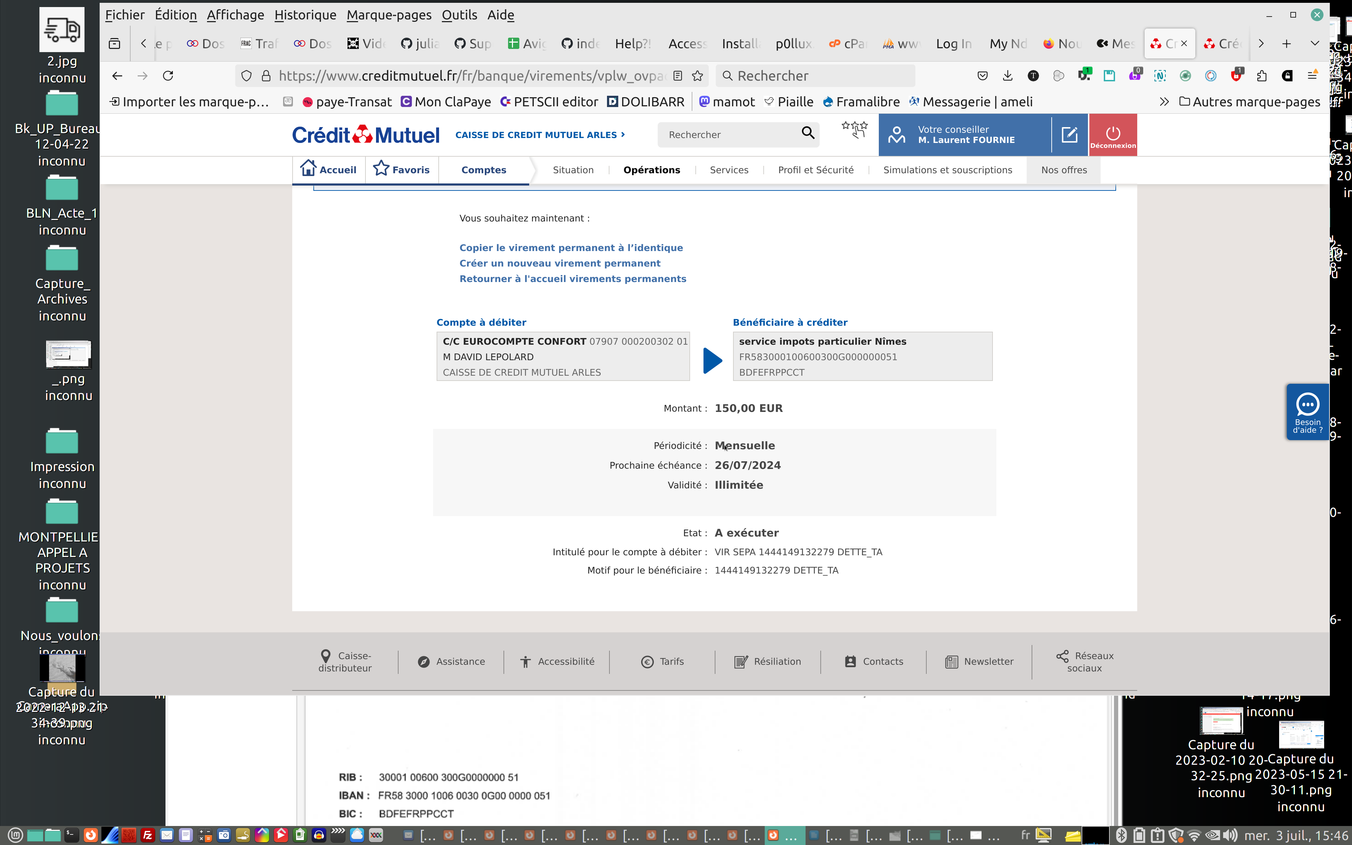Toggle the Firefox extensions puzzle icon
Image resolution: width=1352 pixels, height=845 pixels.
click(1262, 76)
